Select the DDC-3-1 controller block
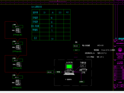Viewport: 124px width, 93px height. pos(18,43)
